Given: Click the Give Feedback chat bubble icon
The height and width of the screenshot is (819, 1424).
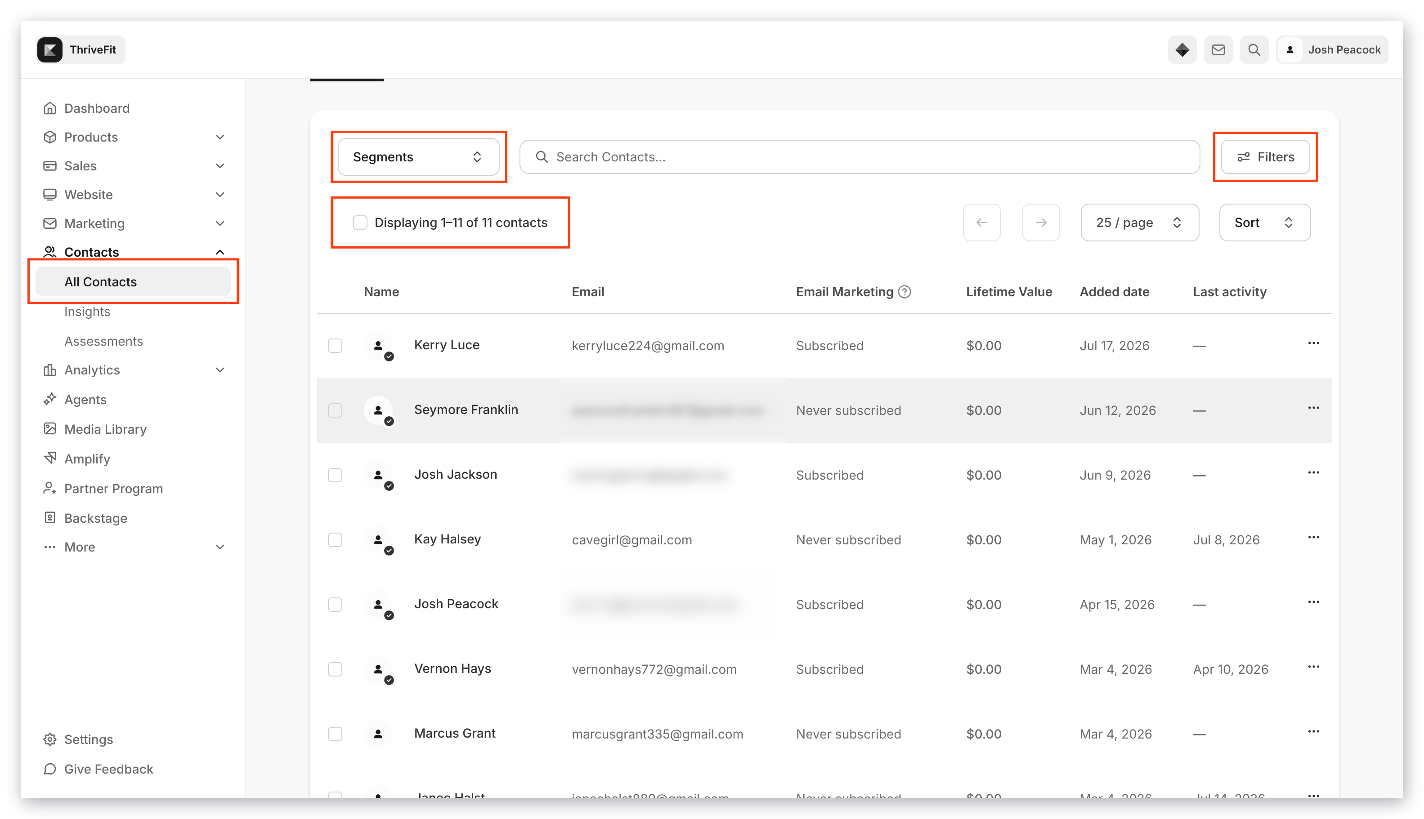Looking at the screenshot, I should pos(49,769).
